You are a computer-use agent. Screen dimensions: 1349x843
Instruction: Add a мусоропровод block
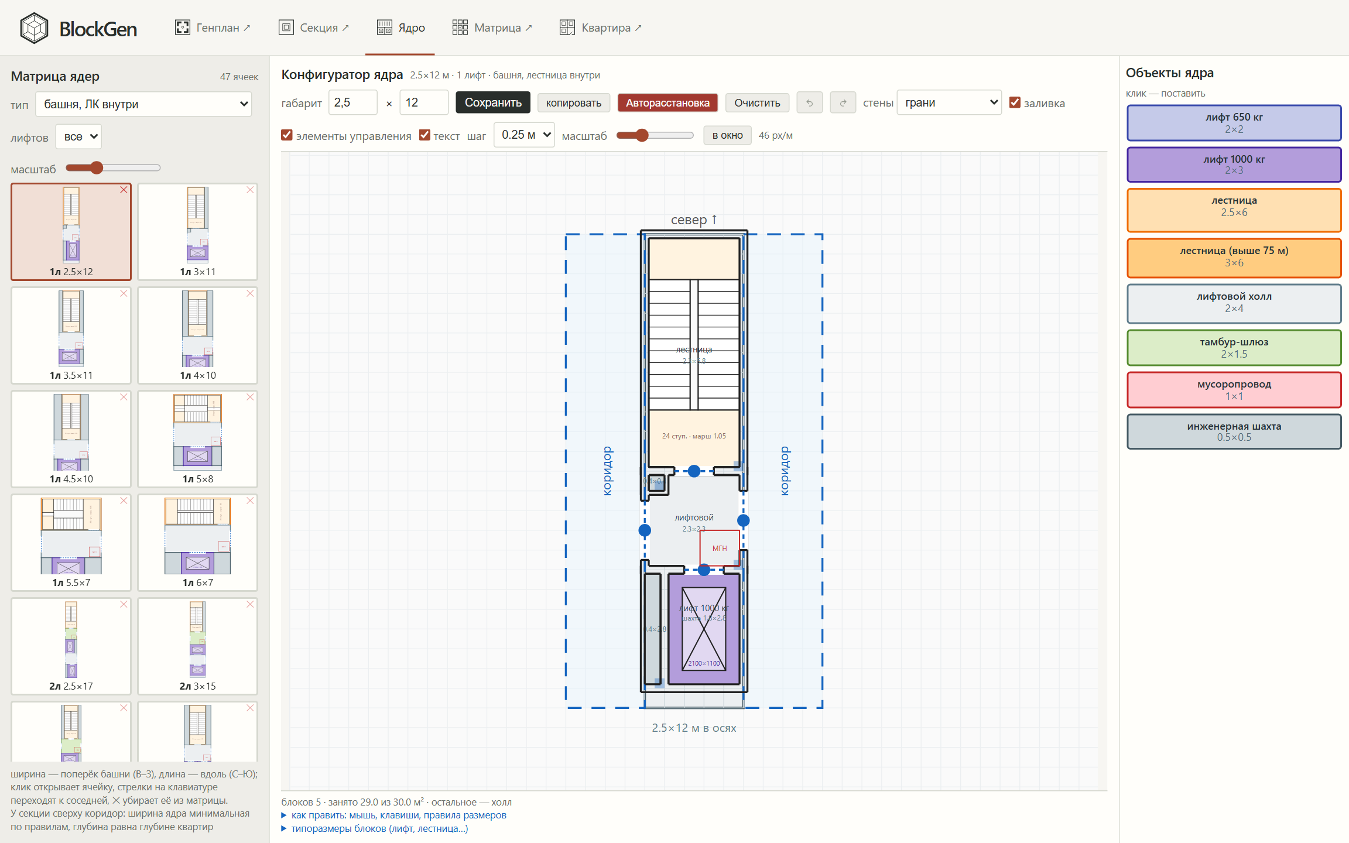click(x=1234, y=390)
